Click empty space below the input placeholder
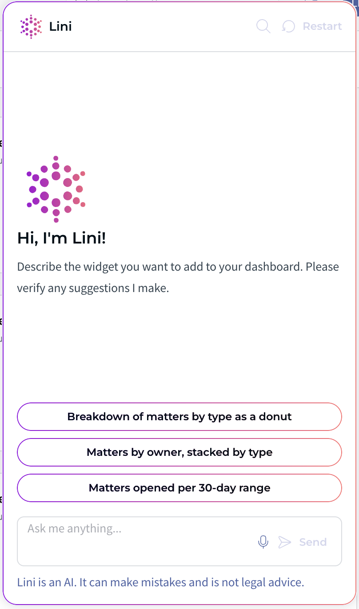Screen dimensions: 359x609 pos(133,552)
